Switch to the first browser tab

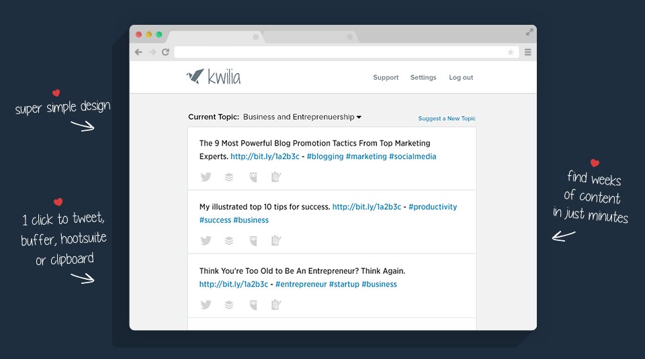[216, 37]
